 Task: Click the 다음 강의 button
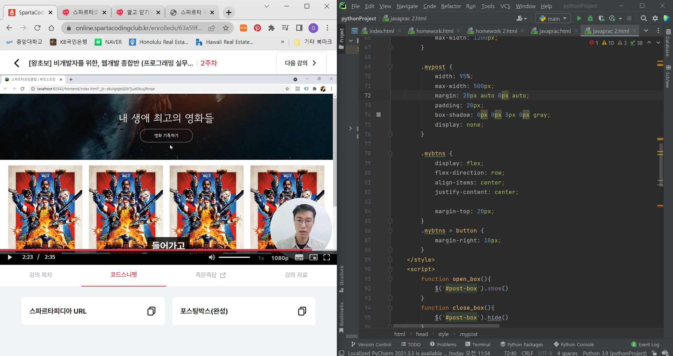click(301, 63)
